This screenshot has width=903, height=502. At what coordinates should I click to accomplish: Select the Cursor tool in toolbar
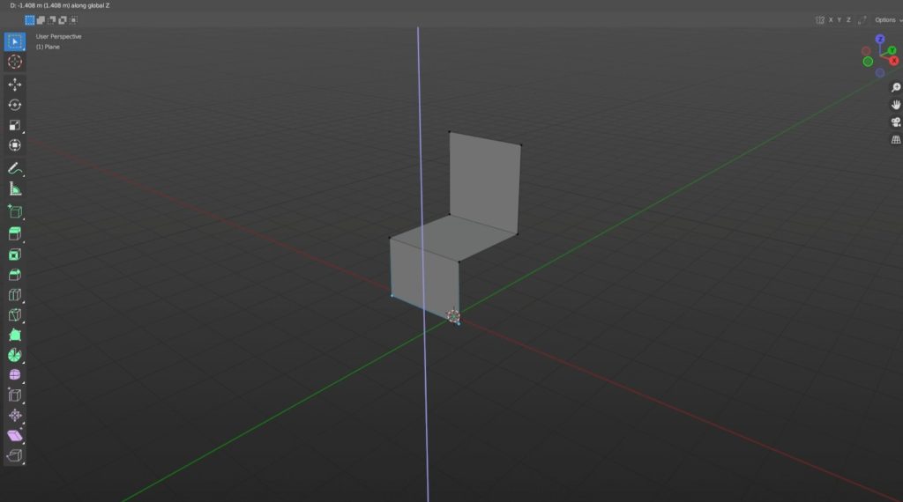(x=15, y=62)
